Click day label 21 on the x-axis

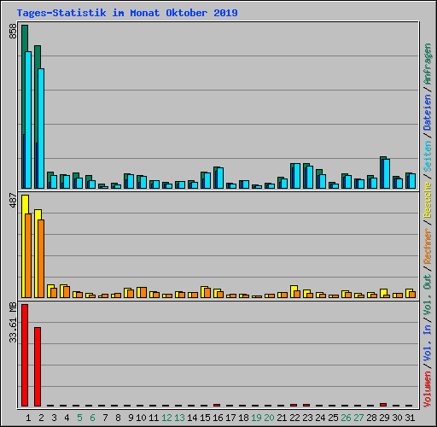pos(282,418)
